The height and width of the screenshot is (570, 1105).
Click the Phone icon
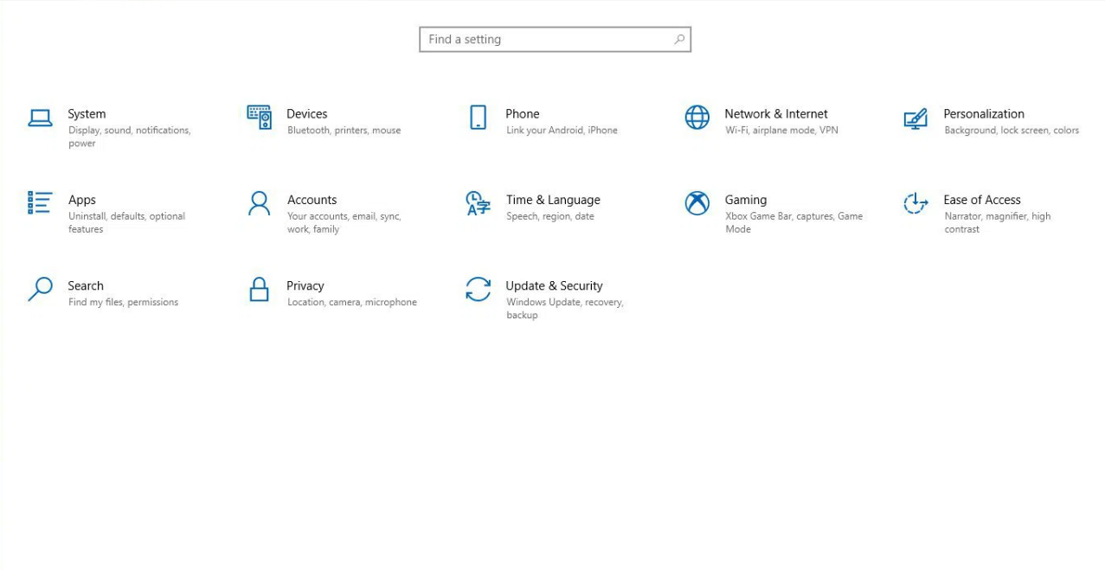pos(478,117)
